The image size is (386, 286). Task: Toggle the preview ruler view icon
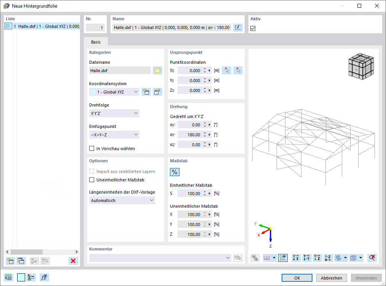coord(283,258)
